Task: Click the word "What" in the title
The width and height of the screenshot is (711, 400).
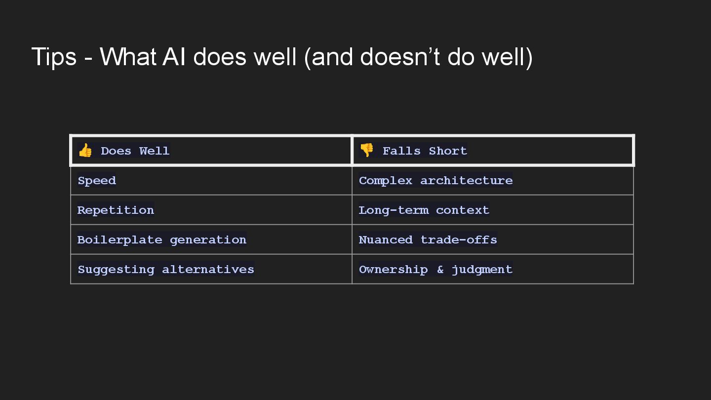Action: pos(128,57)
